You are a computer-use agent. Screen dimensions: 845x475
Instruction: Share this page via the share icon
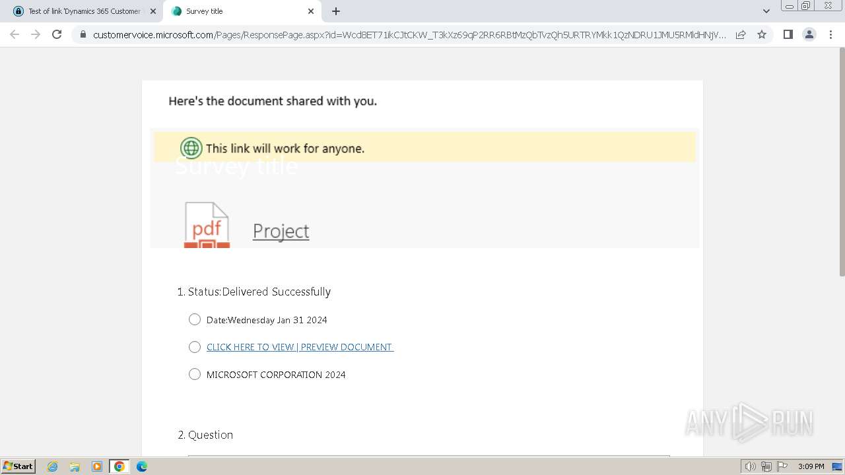pyautogui.click(x=741, y=34)
